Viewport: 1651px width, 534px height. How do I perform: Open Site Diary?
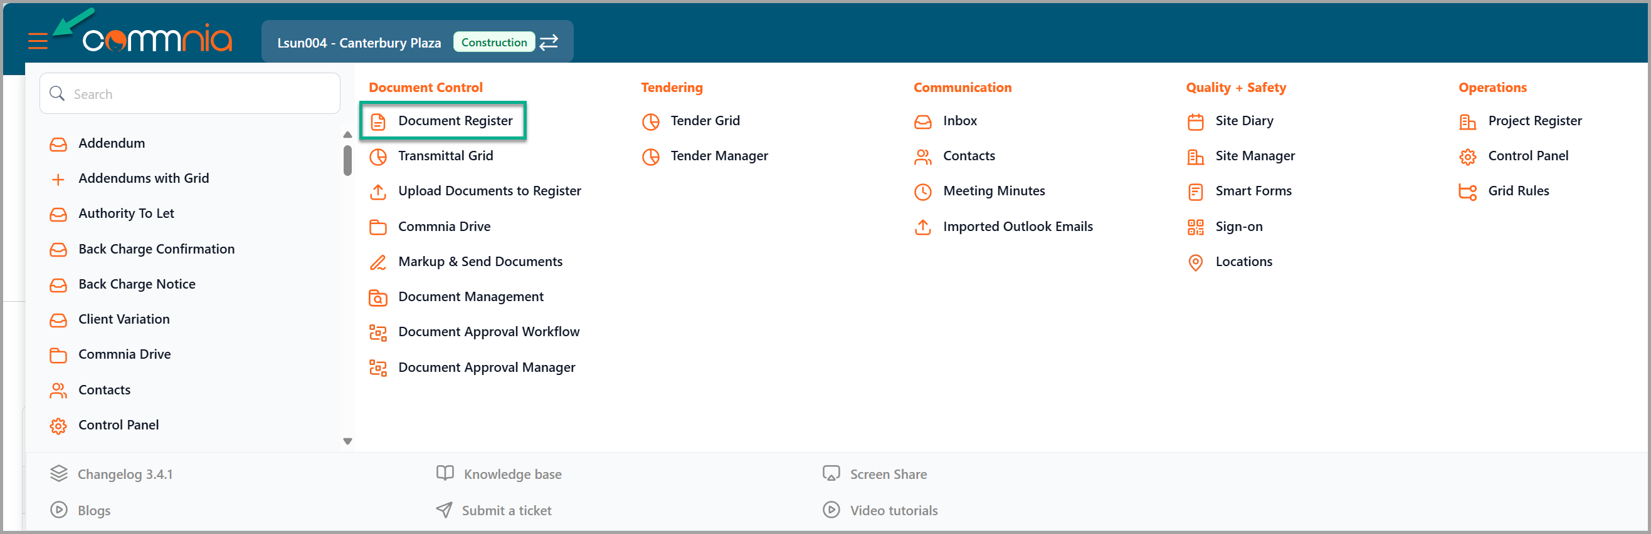1244,121
